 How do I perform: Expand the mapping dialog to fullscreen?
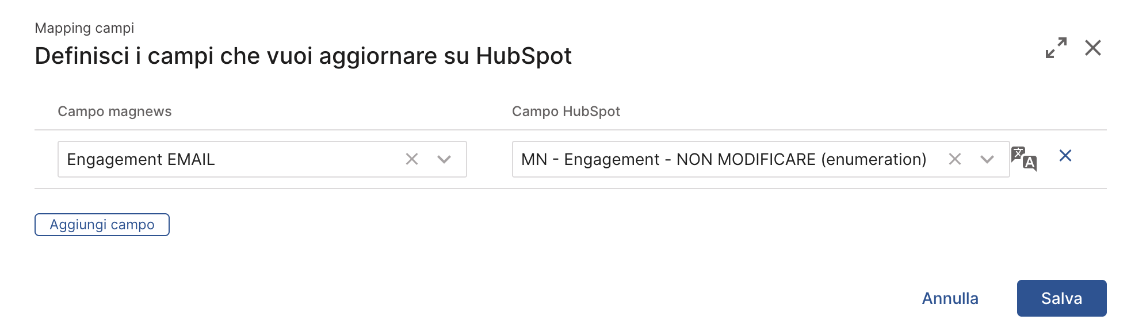coord(1056,48)
